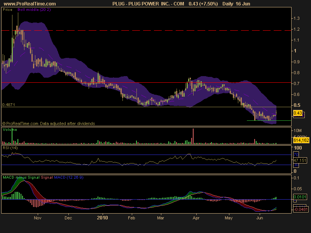Click the 0.9 price axis label
This screenshot has height=233, width=311.
pos(297,62)
